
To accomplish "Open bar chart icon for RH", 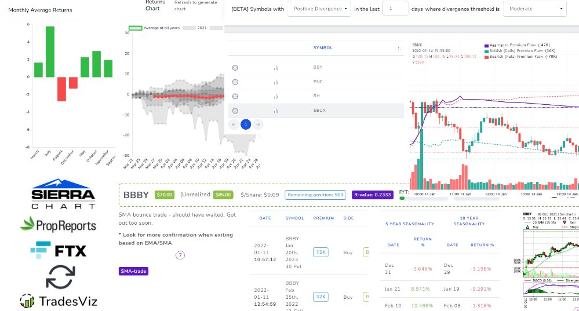I will coord(276,96).
